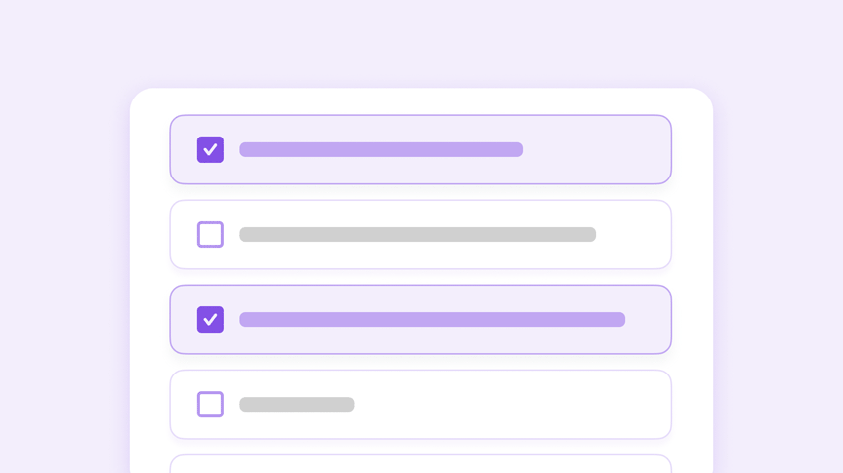Click the lavender background above the white card

[420, 44]
